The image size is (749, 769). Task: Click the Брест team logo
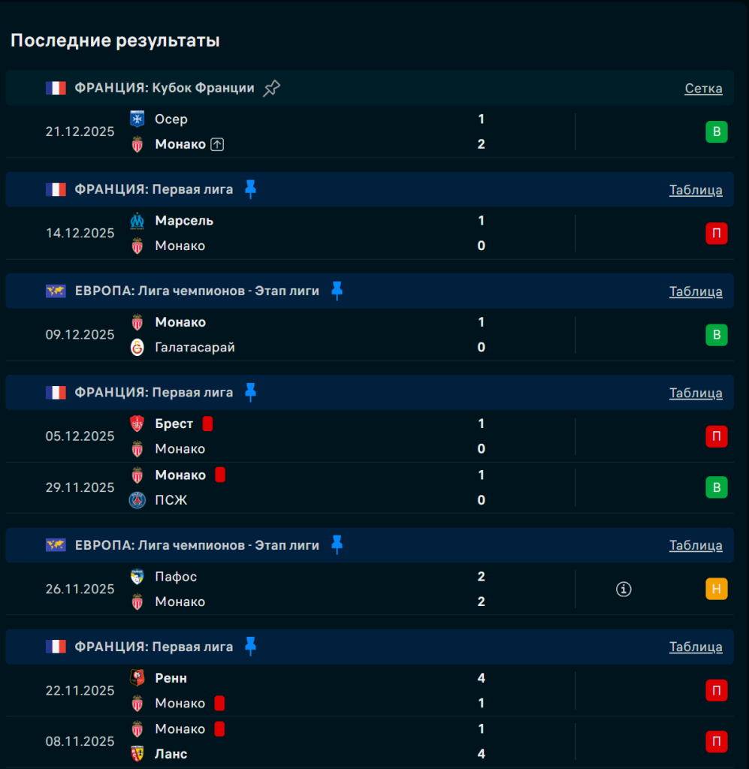pos(137,424)
